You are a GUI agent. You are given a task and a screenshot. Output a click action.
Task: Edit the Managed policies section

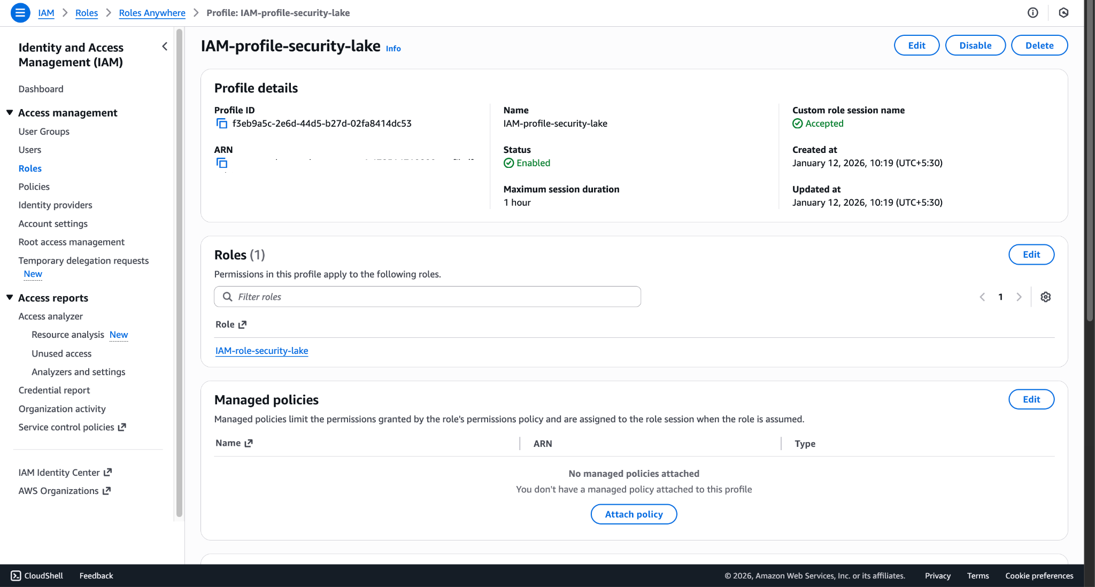(1031, 399)
